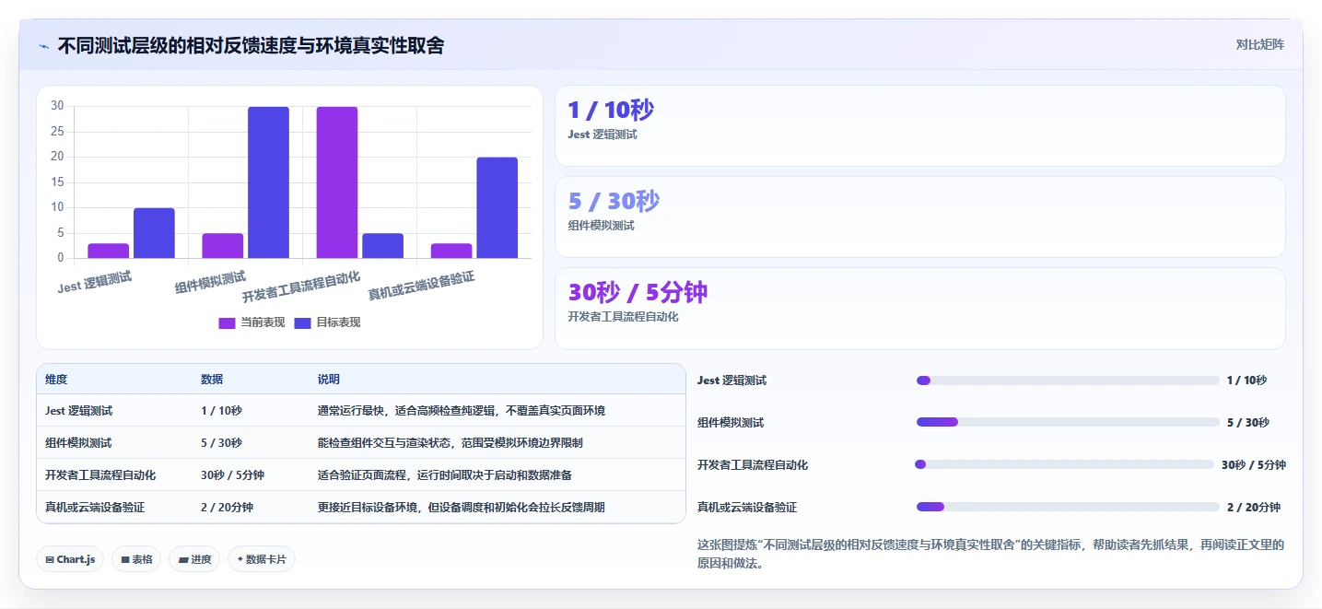Image resolution: width=1322 pixels, height=609 pixels.
Task: Click the 维度 column header
Action: point(56,380)
